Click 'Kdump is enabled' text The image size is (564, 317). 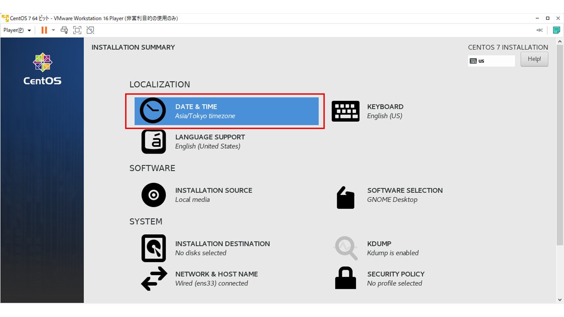point(393,253)
